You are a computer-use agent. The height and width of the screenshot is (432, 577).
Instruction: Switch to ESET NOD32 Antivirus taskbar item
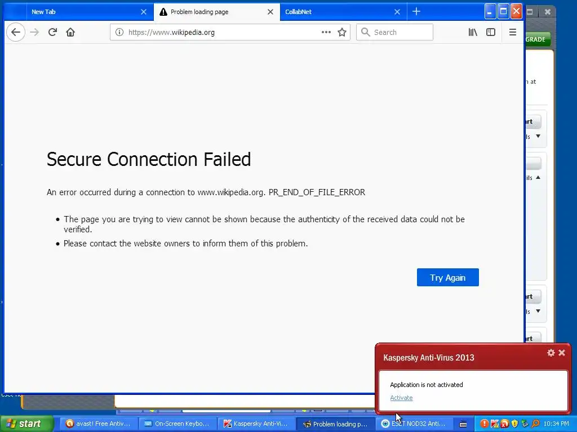pyautogui.click(x=414, y=424)
